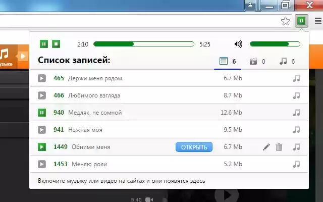
Task: Bookmark the page with the star icon
Action: 285,21
